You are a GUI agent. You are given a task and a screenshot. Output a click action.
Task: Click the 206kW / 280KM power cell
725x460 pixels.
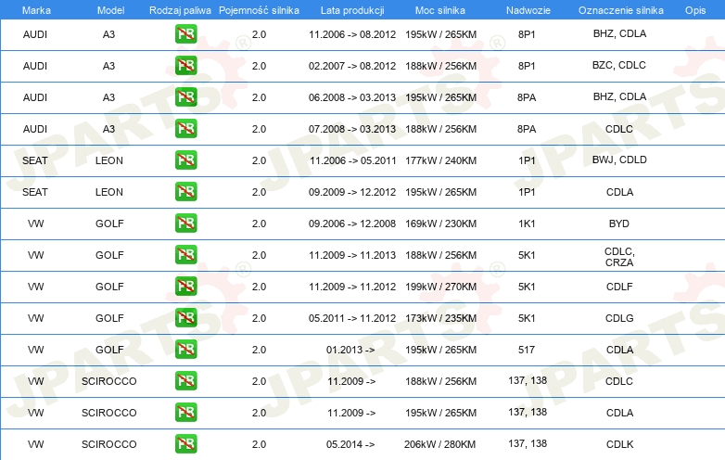coord(440,444)
